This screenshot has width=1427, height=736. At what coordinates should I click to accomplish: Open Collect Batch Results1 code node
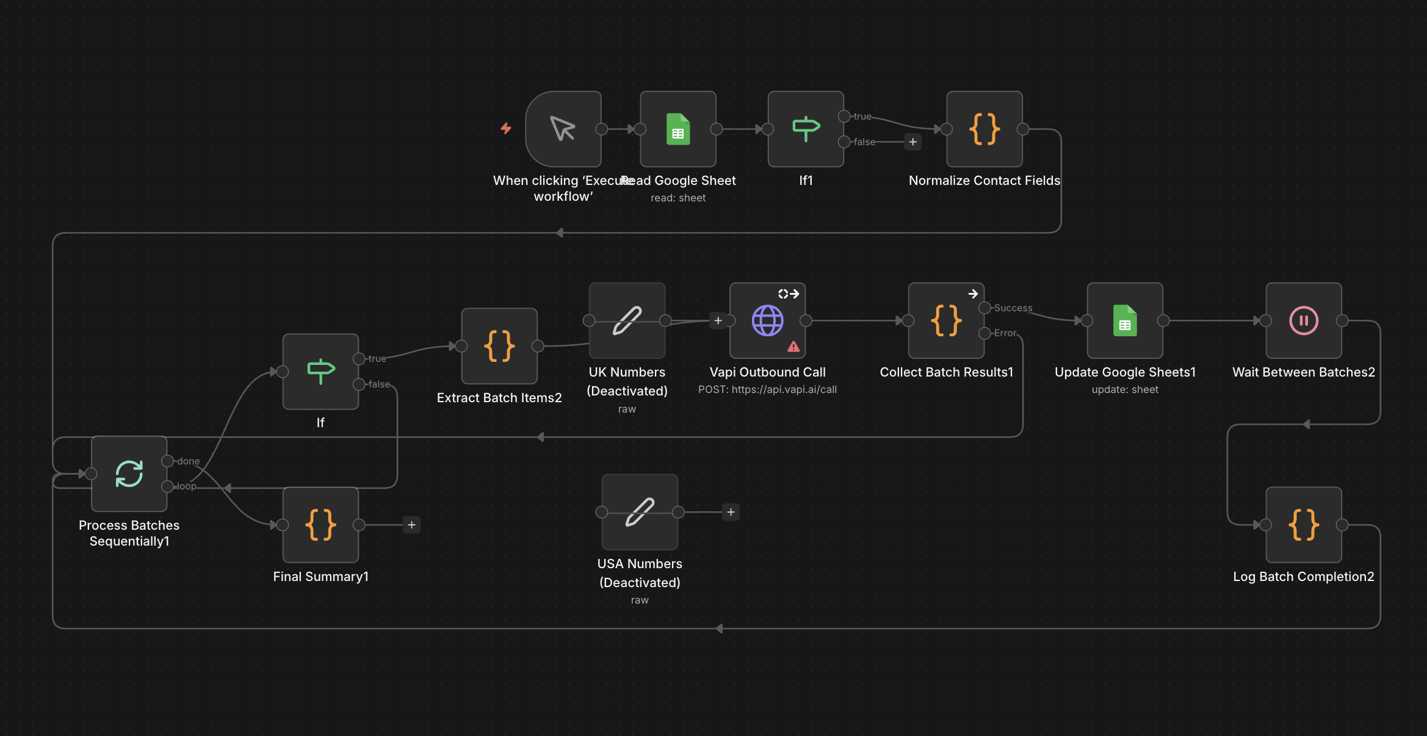pos(946,320)
